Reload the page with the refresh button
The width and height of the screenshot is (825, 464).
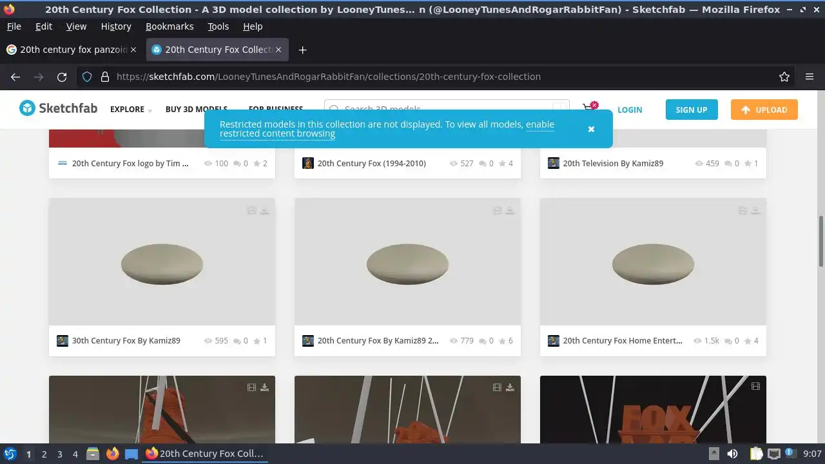coord(62,77)
